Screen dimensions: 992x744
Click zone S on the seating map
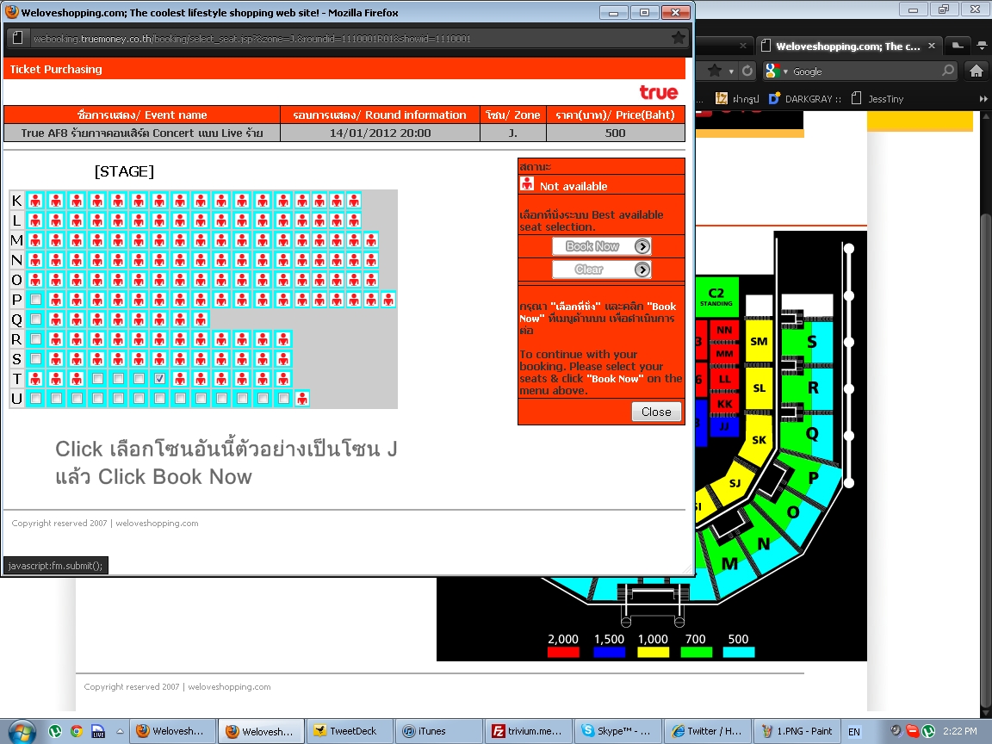pyautogui.click(x=812, y=342)
